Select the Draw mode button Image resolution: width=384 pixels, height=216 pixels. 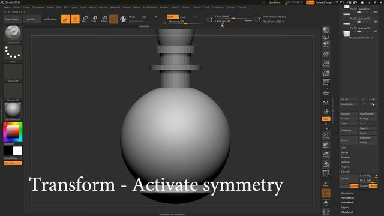(75, 19)
